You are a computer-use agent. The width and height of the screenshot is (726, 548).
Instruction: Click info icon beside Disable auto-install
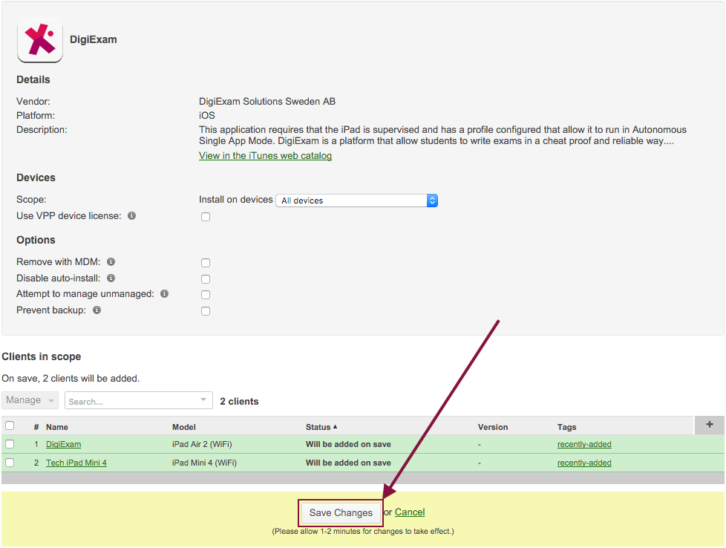111,278
